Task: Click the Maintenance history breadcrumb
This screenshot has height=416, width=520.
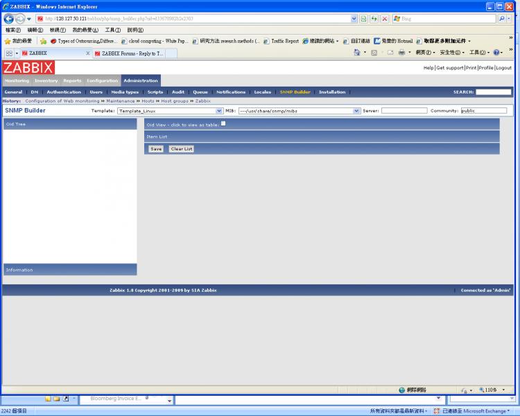Action: coord(121,101)
